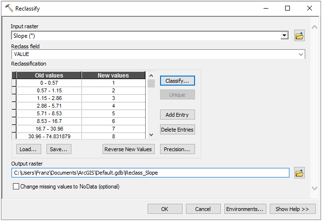The width and height of the screenshot is (322, 221).
Task: Click the Reclassify hammer title icon
Action: [x=9, y=8]
